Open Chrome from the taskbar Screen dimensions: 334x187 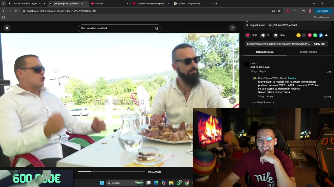187,183
